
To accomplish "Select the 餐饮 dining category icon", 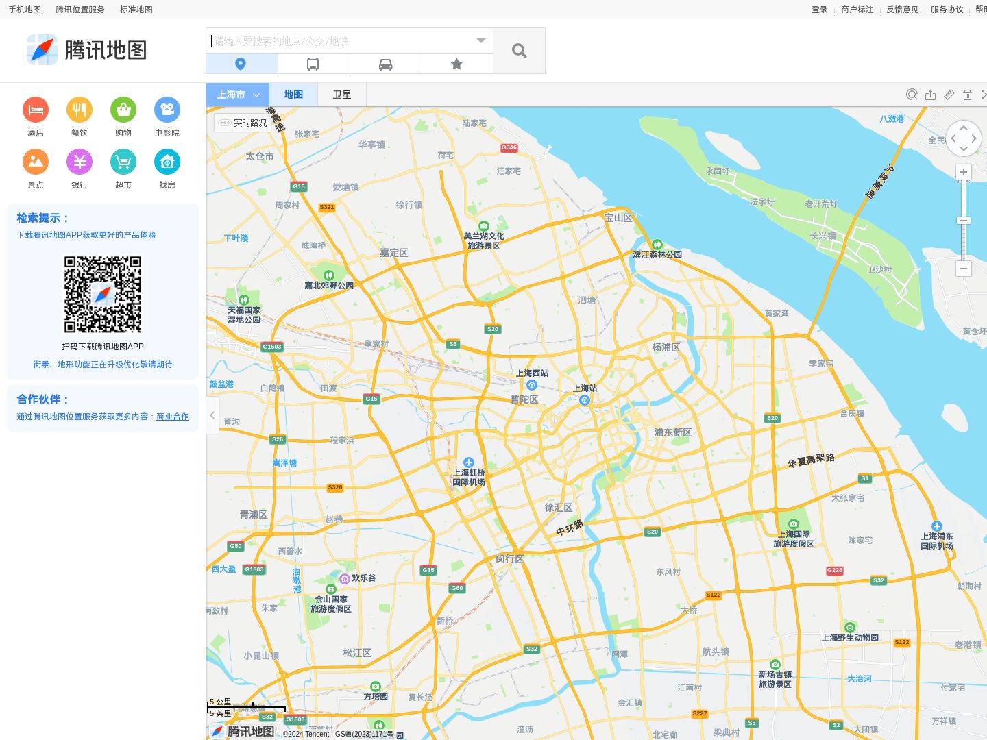I will 80,110.
